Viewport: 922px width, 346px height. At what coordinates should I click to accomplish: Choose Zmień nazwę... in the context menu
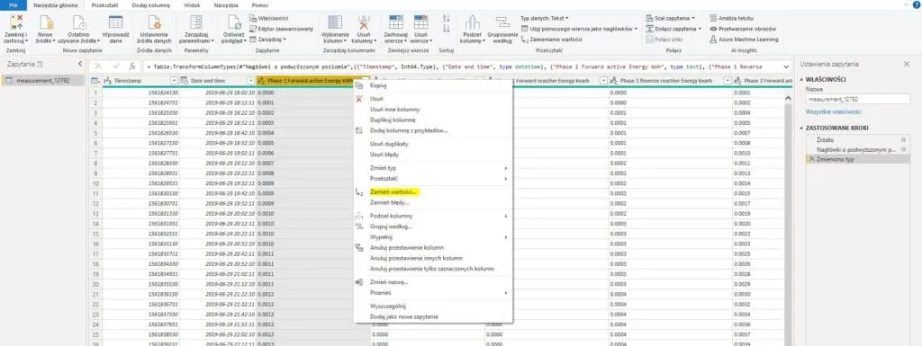pos(433,282)
